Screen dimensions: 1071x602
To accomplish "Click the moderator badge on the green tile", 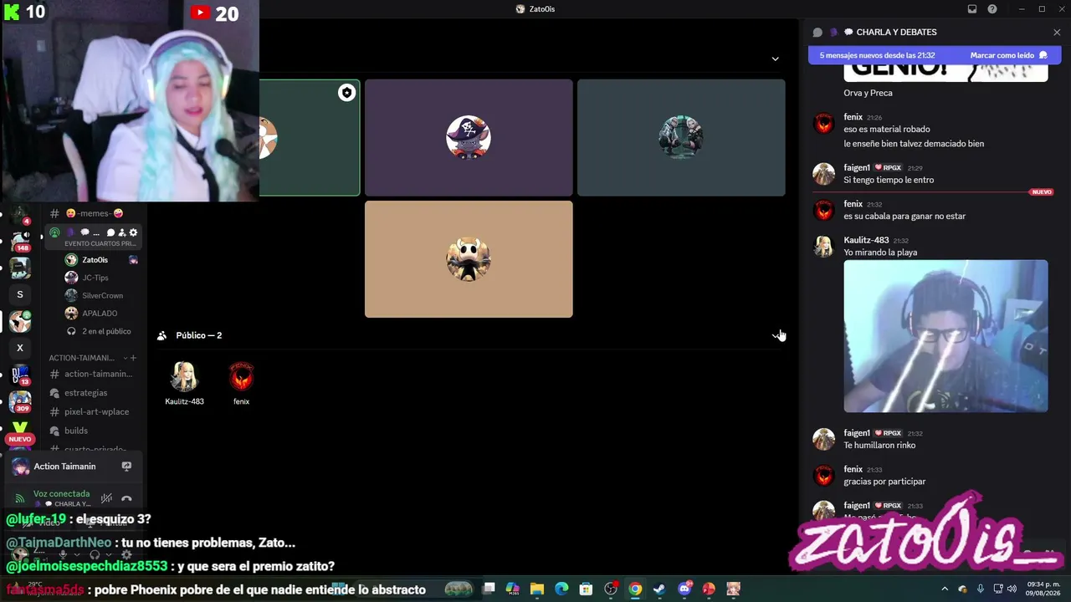I will click(x=346, y=93).
